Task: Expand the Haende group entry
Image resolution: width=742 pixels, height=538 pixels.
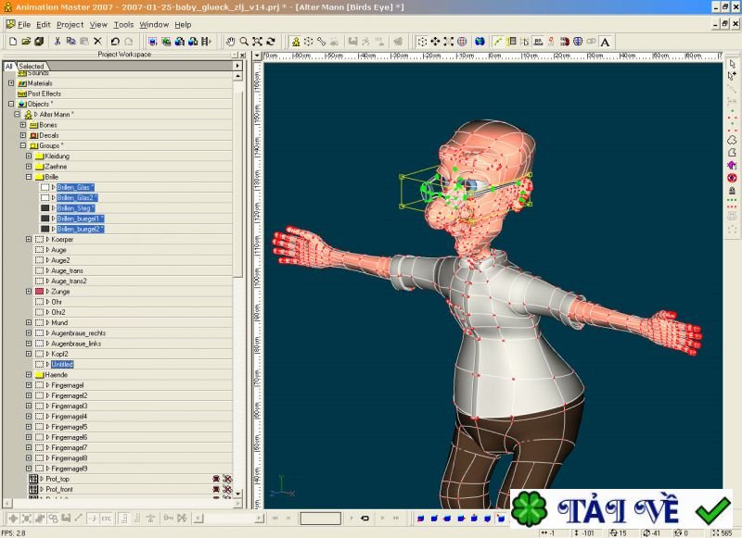Action: coord(27,376)
